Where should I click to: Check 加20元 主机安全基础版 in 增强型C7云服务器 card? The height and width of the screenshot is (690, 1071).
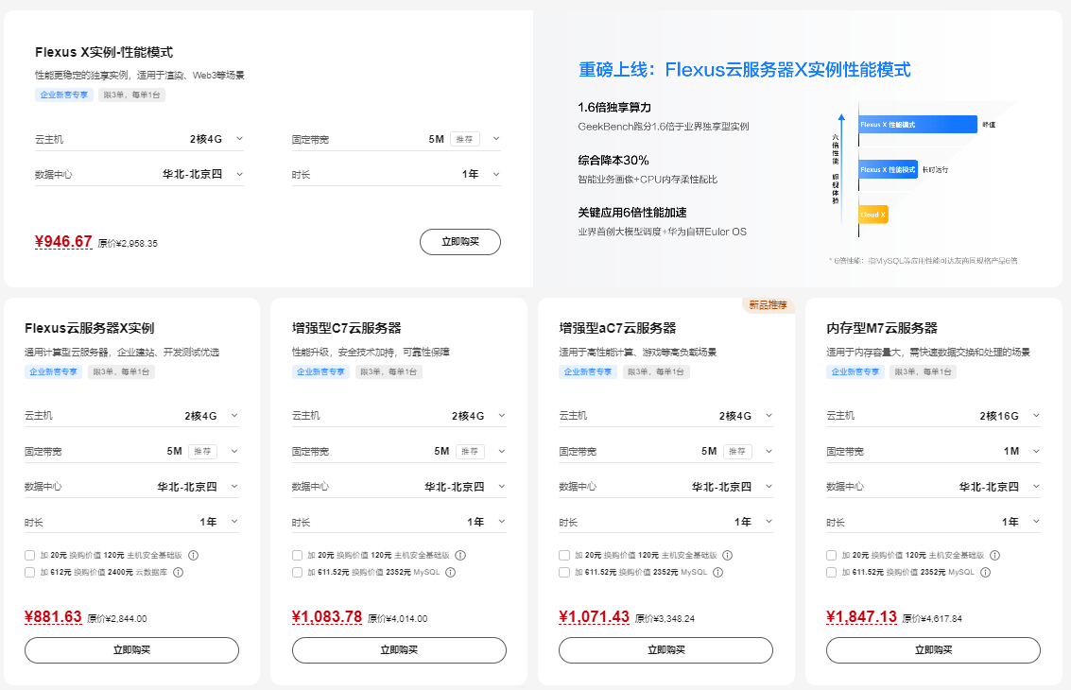click(x=297, y=556)
